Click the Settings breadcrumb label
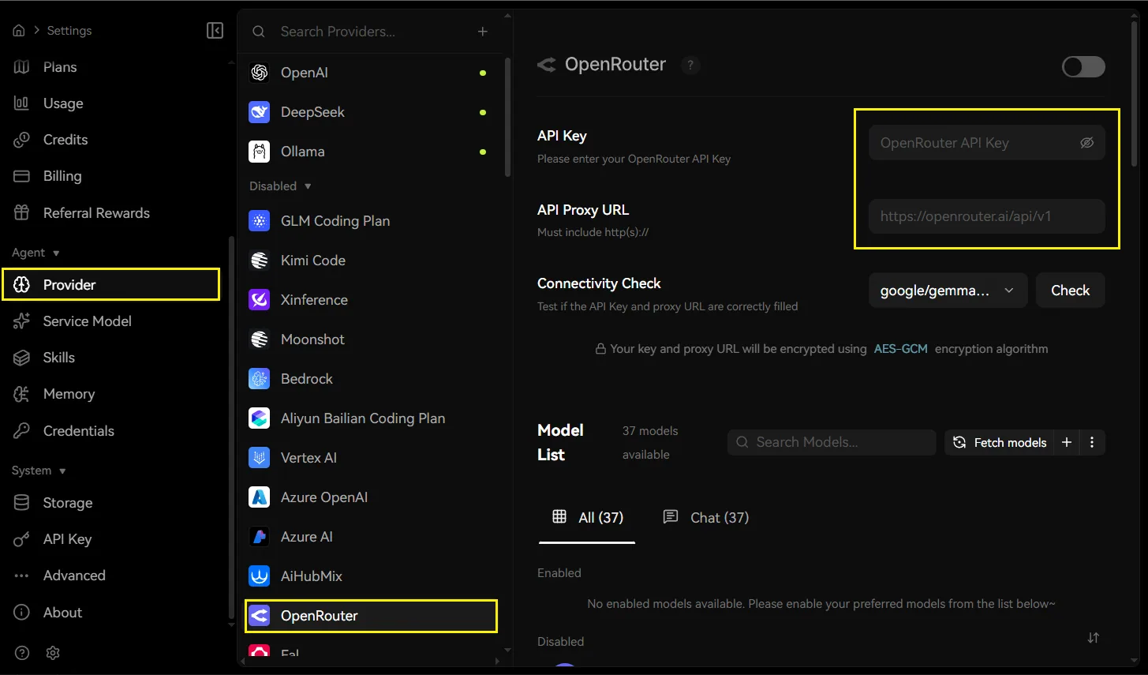The width and height of the screenshot is (1148, 675). [x=69, y=30]
